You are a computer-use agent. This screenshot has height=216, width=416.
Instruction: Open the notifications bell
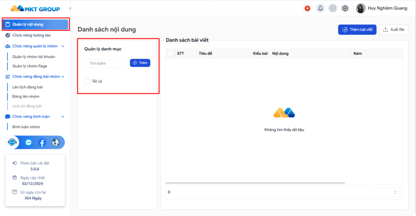pos(321,8)
